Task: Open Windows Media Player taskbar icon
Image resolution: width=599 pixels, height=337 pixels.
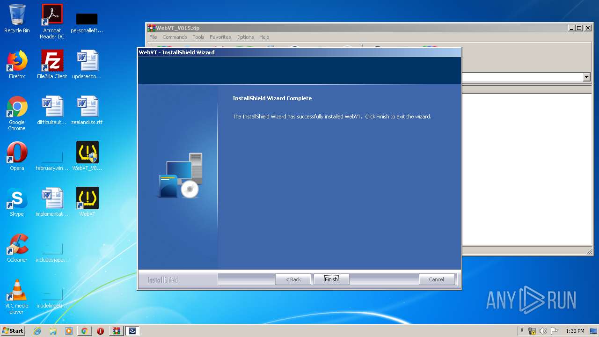Action: (x=69, y=331)
